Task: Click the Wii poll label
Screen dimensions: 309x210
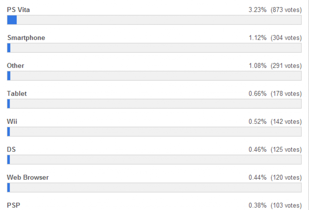Action: (12, 122)
